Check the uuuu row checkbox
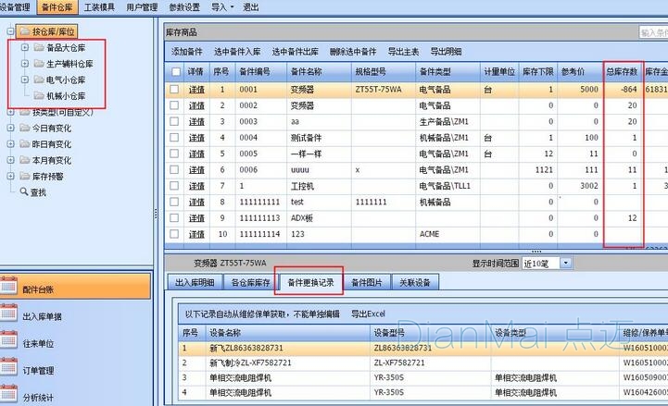This screenshot has width=668, height=406. (x=174, y=169)
